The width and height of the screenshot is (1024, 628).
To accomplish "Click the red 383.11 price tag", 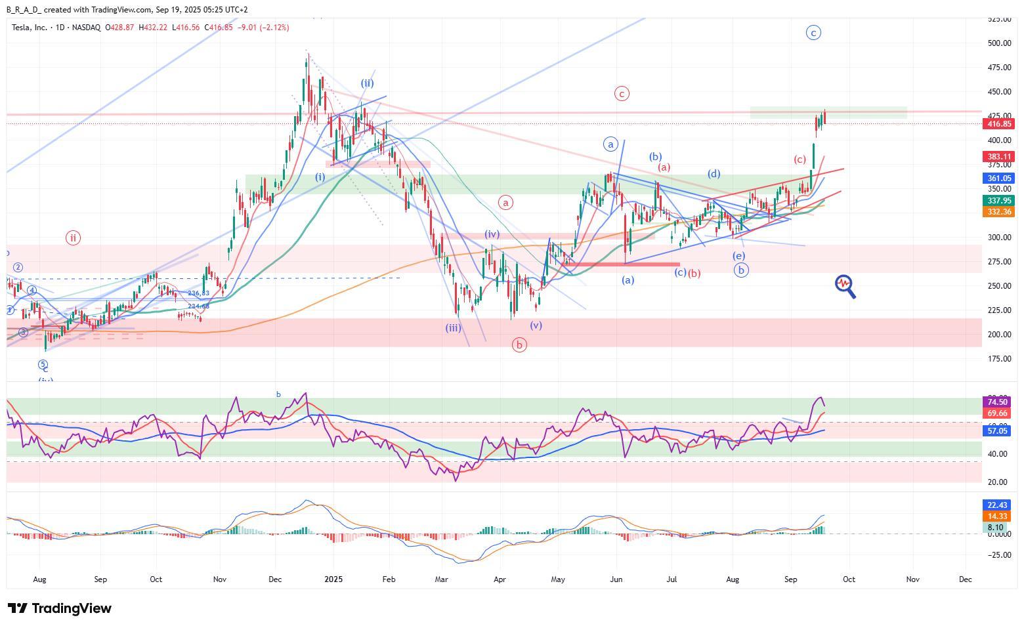I will pos(998,157).
